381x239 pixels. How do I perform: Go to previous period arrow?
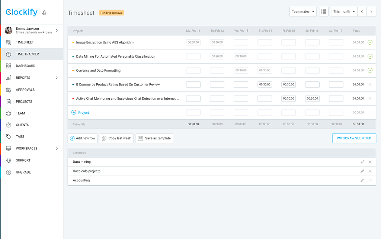pyautogui.click(x=362, y=12)
